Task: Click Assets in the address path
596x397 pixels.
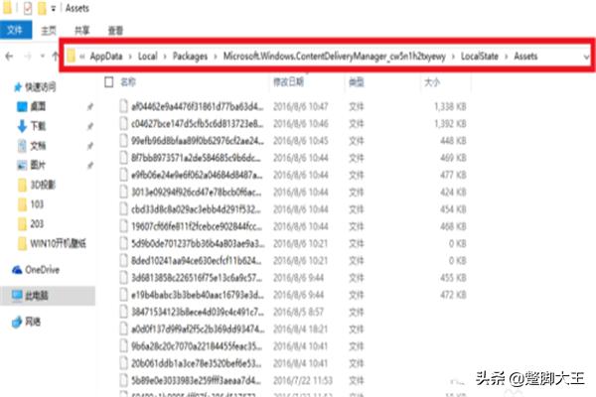Action: tap(525, 57)
